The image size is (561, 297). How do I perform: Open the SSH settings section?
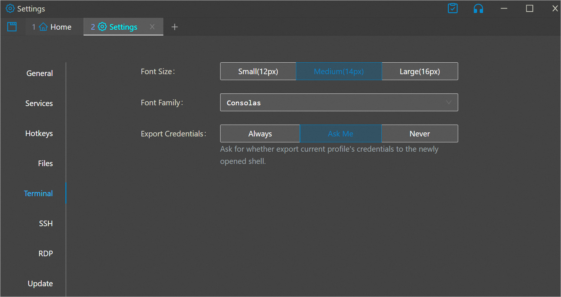pos(46,224)
